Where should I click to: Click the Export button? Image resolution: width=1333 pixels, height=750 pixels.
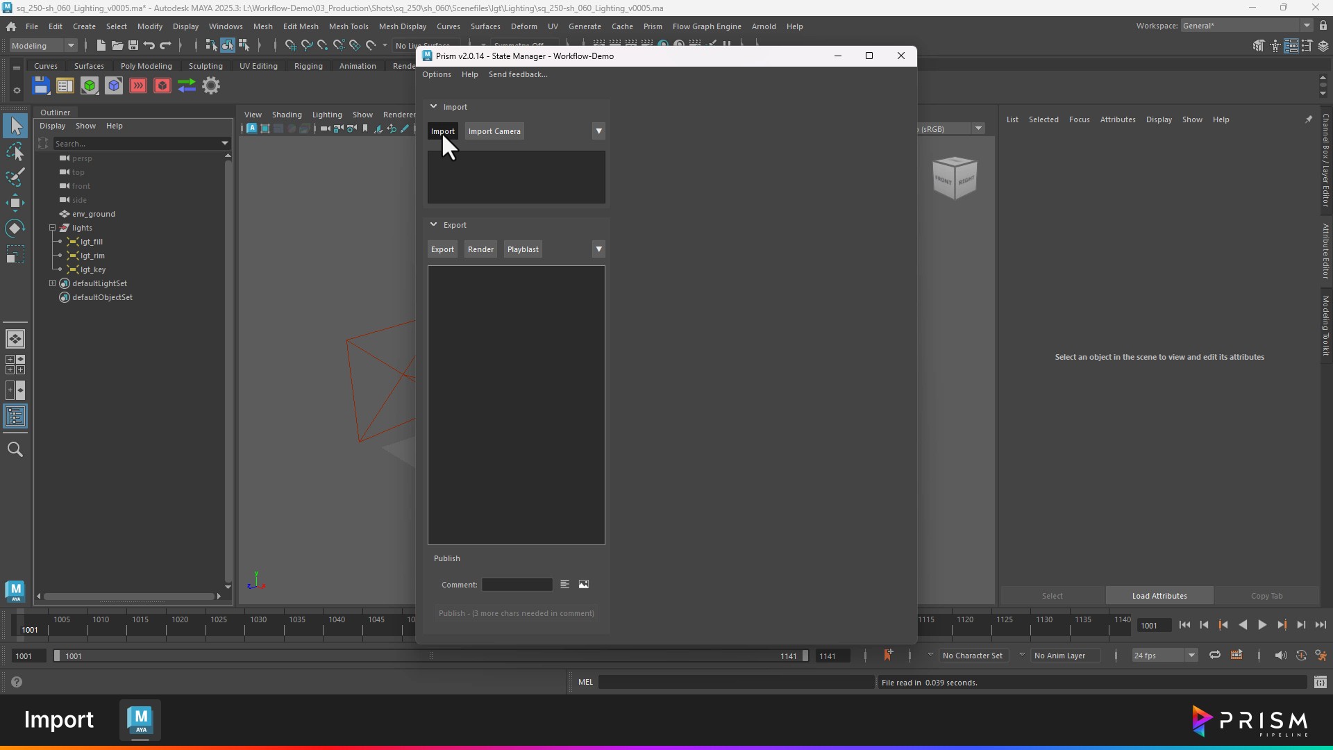(x=442, y=249)
